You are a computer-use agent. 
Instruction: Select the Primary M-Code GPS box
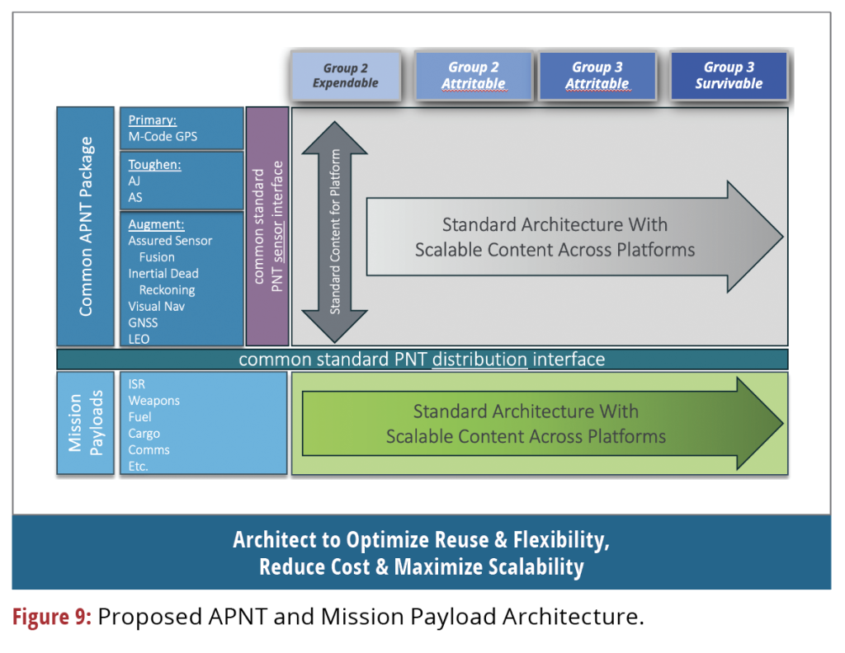click(x=182, y=129)
